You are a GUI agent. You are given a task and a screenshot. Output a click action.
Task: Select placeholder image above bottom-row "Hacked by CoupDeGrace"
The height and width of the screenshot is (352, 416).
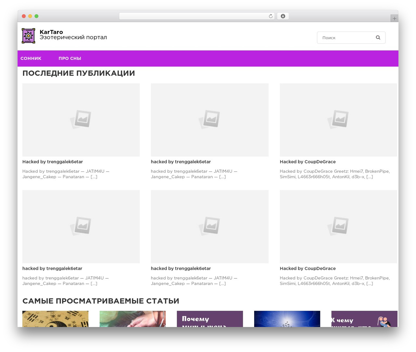[x=338, y=227]
